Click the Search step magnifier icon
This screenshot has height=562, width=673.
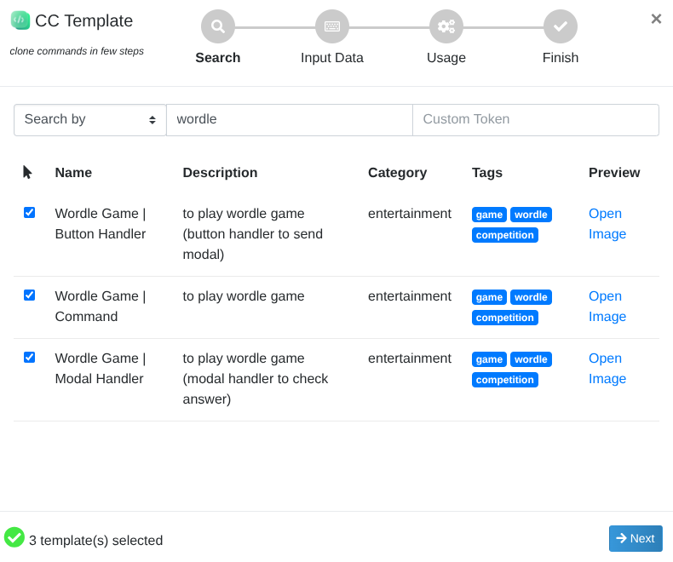218,26
